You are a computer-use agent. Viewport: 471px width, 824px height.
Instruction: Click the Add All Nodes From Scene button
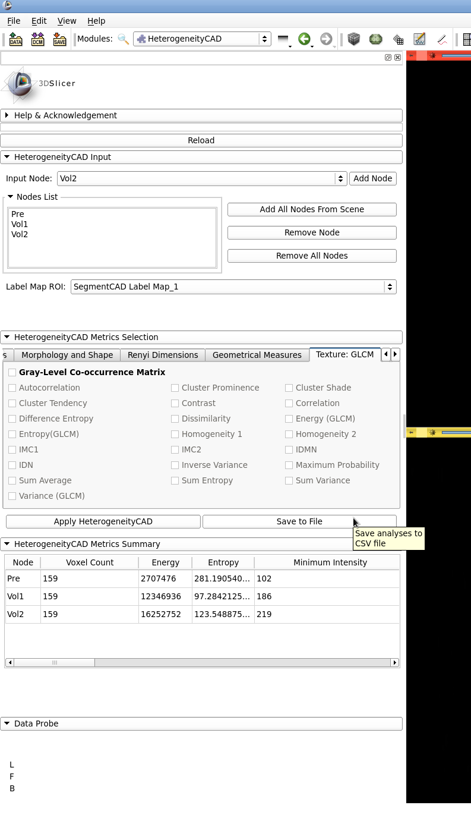point(311,209)
